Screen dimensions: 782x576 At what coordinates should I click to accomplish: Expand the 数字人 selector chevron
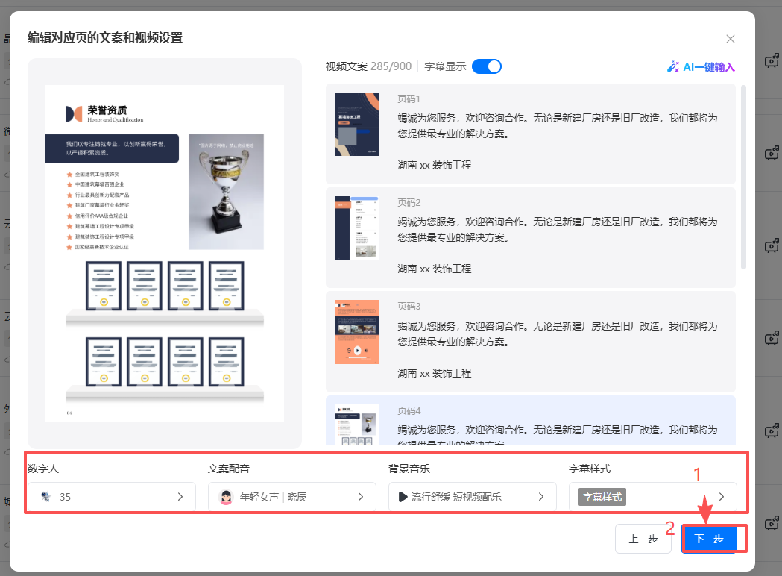pos(180,497)
